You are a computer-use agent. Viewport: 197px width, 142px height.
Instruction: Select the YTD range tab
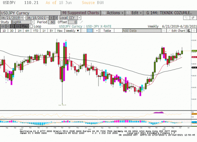click(35, 31)
